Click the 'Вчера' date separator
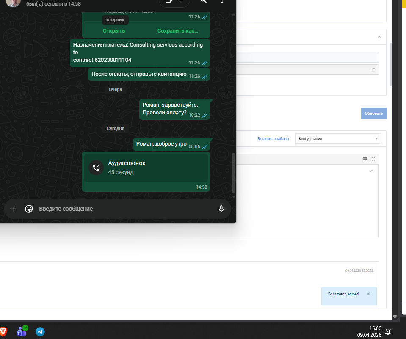406x339 pixels. 116,89
